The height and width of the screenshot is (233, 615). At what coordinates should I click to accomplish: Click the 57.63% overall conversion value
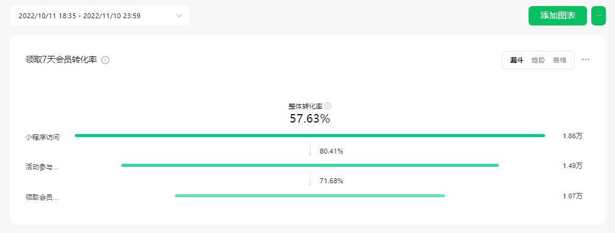310,118
